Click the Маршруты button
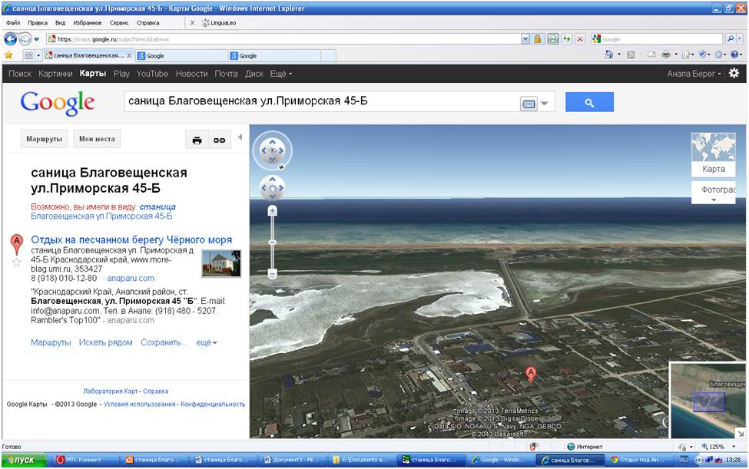 44,139
